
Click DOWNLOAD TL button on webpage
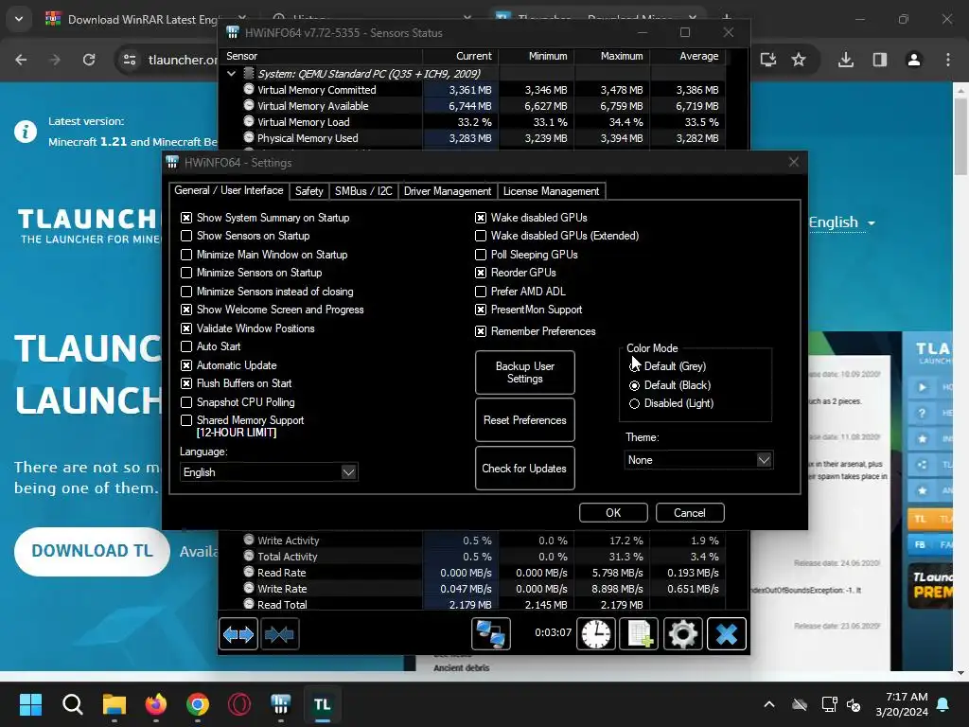[92, 551]
